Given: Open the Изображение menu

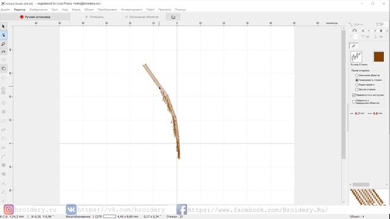Looking at the screenshot, I should click(x=38, y=10).
